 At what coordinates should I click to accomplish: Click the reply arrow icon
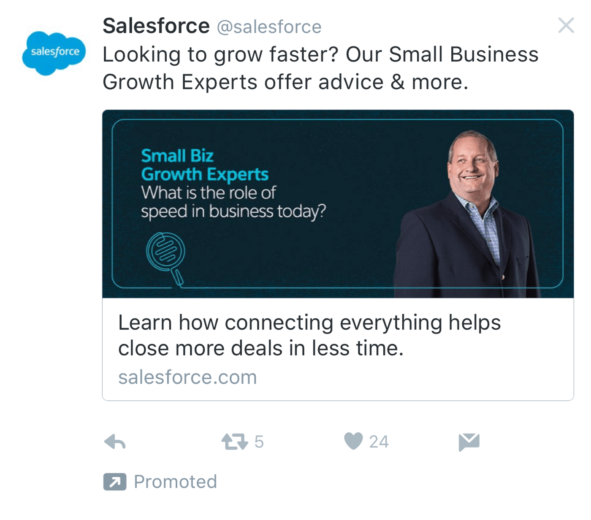coord(115,442)
